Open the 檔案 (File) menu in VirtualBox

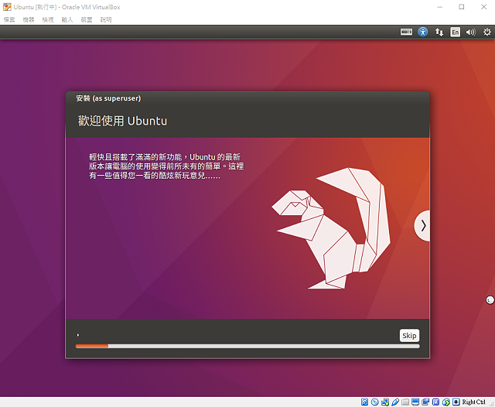pos(9,20)
